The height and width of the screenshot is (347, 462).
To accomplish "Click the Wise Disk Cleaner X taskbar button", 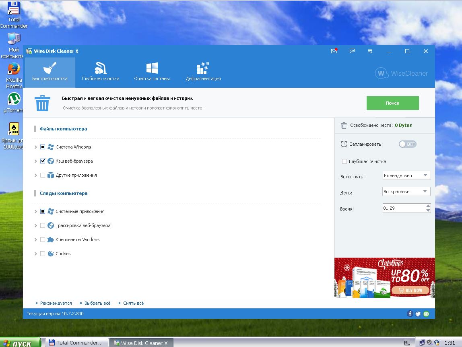I will pos(141,343).
